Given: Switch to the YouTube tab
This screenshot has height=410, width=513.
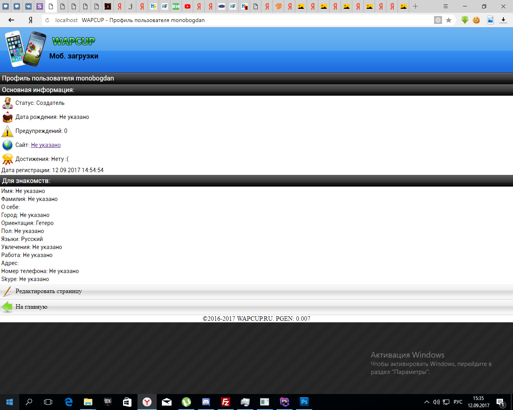Looking at the screenshot, I should [x=188, y=6].
